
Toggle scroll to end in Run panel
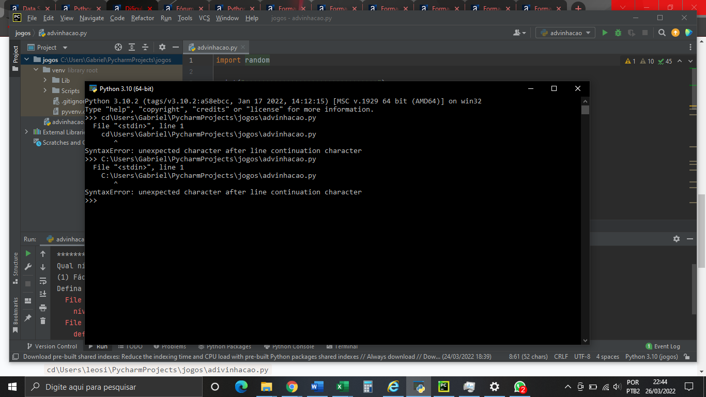43,294
